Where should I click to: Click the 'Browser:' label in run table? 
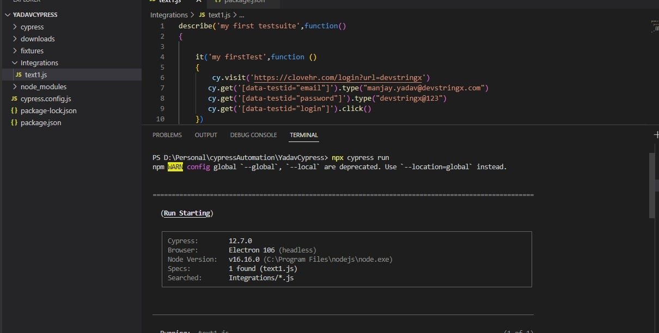click(183, 250)
